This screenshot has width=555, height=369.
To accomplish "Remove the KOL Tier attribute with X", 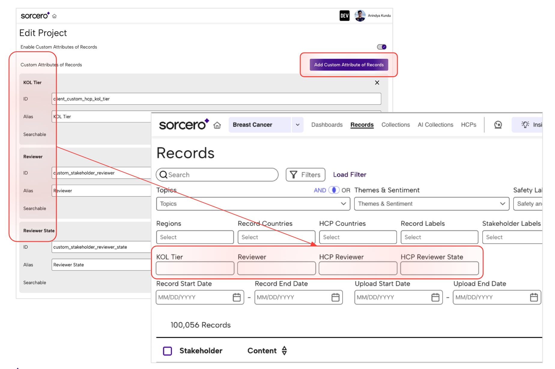I will [x=377, y=82].
